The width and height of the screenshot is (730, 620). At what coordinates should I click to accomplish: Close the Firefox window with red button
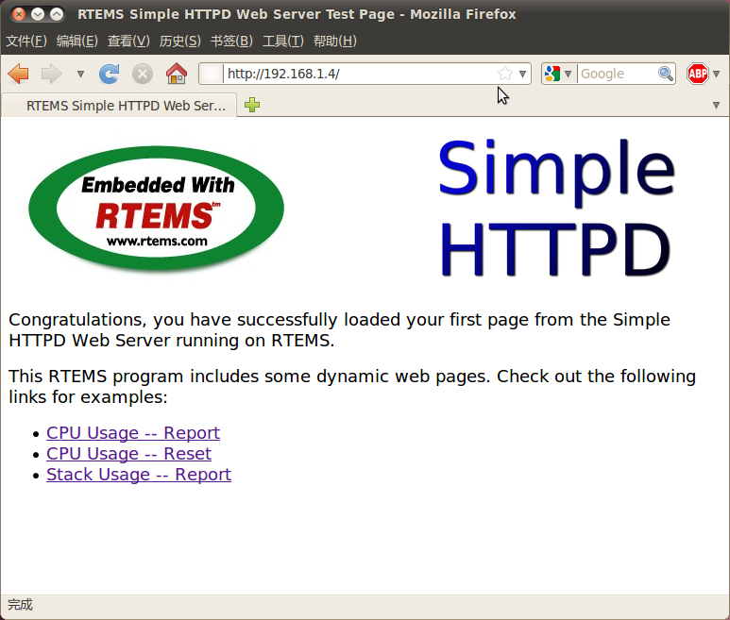point(19,14)
